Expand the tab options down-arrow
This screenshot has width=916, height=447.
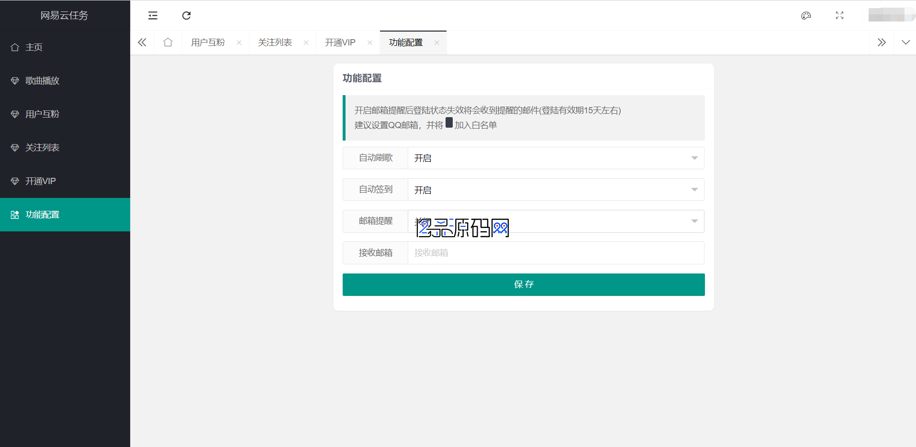(x=905, y=43)
